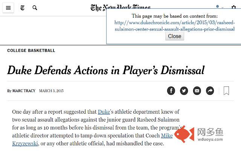Open the settings gear icon
Image resolution: width=241 pixels, height=151 pixels.
[x=233, y=7]
